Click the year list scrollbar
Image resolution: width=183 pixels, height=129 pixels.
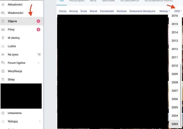[x=181, y=96]
